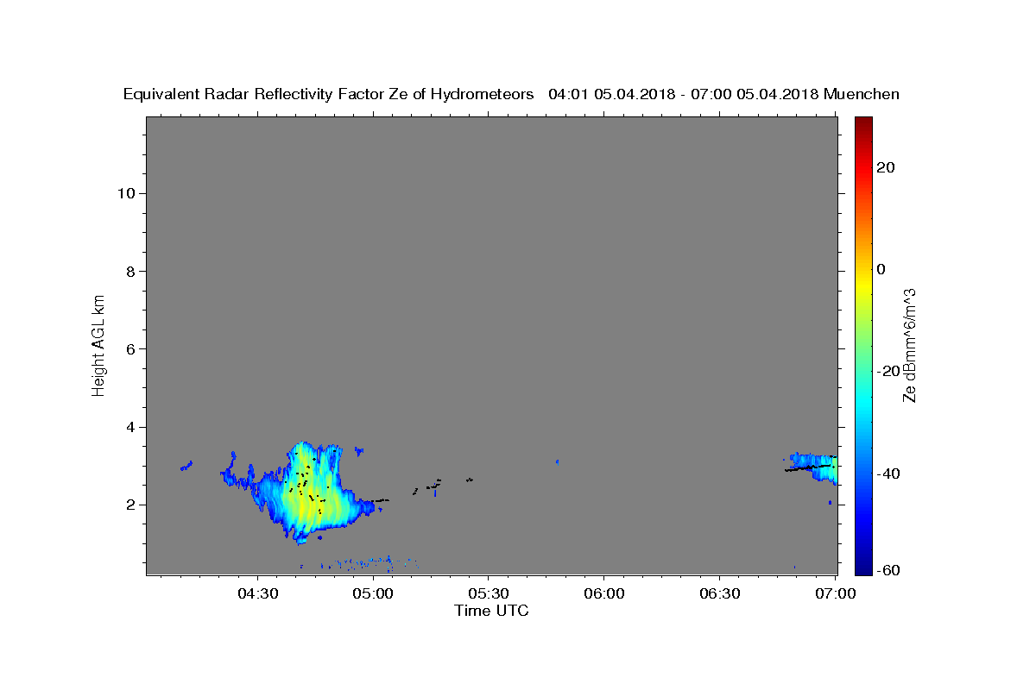The height and width of the screenshot is (690, 1036).
Task: Click the 05:00 time tick label
Action: (373, 593)
